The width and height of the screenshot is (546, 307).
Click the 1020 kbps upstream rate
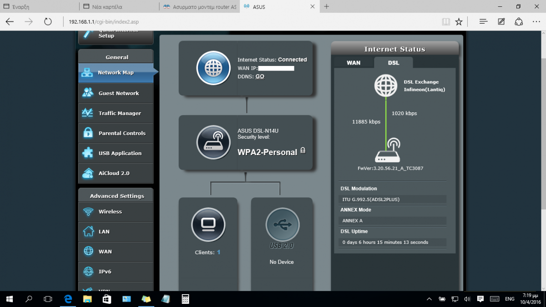point(404,113)
